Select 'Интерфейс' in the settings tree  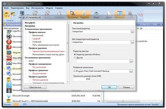30,23
